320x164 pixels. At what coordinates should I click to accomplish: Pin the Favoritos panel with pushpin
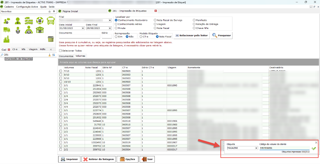(x=54, y=12)
